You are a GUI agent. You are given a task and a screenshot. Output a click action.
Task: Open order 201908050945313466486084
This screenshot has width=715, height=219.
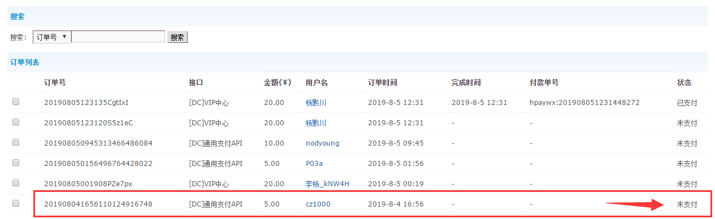[x=98, y=143]
